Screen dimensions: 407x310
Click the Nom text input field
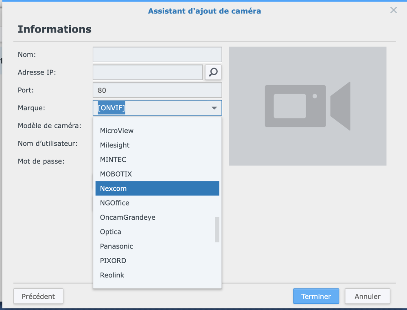tap(157, 55)
